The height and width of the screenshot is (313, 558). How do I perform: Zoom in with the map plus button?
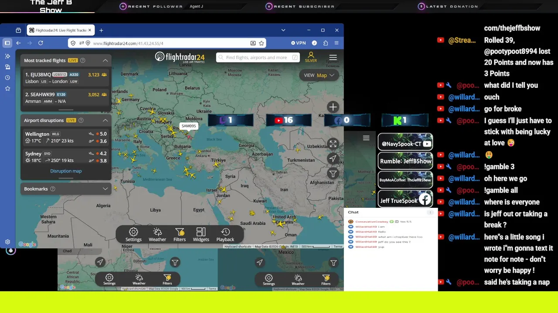pyautogui.click(x=333, y=107)
